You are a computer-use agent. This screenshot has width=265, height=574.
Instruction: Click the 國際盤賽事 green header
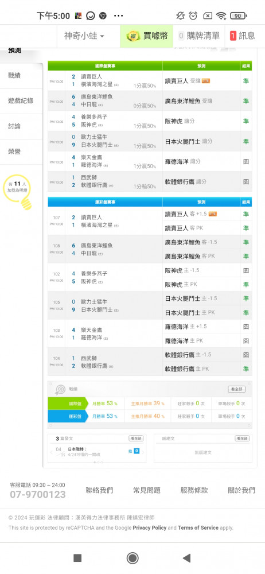(x=105, y=66)
